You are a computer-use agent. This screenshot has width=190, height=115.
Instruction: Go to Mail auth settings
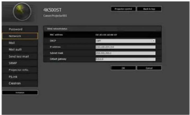click(x=20, y=49)
